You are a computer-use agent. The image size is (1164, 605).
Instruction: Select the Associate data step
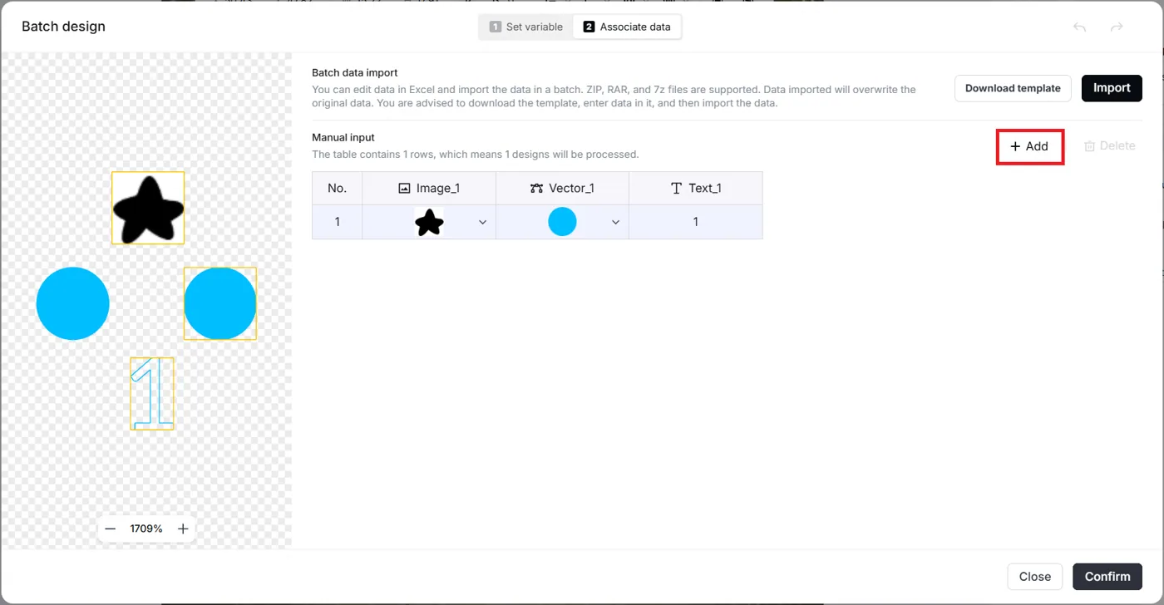(x=627, y=27)
